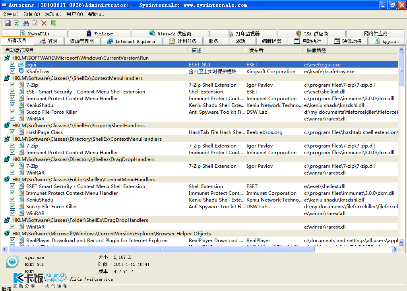Viewport: 407px width, 291px height.
Task: Switch to the 启动执行 tab
Action: (308, 41)
